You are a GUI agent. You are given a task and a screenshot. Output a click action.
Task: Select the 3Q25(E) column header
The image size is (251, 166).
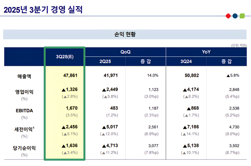point(65,57)
